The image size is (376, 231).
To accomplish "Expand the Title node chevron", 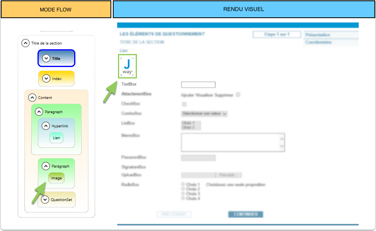I will tap(46, 58).
